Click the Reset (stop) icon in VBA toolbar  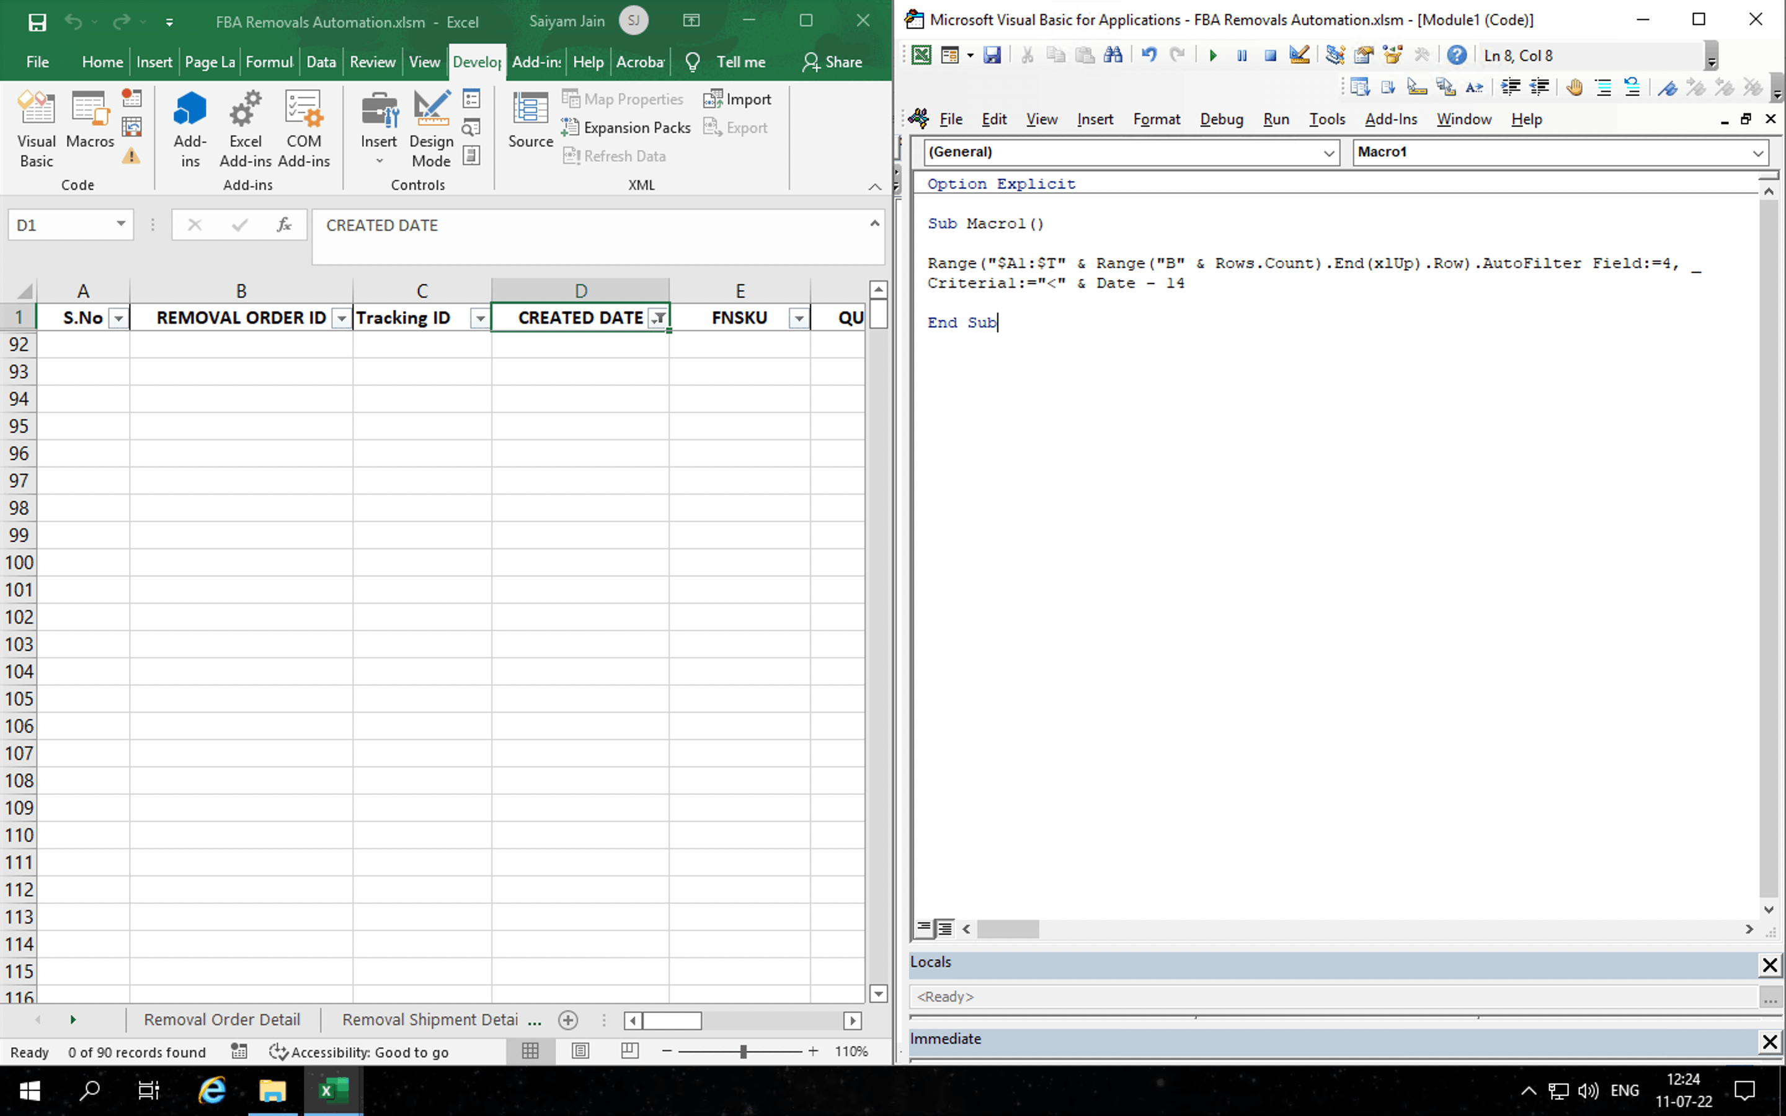pyautogui.click(x=1270, y=55)
